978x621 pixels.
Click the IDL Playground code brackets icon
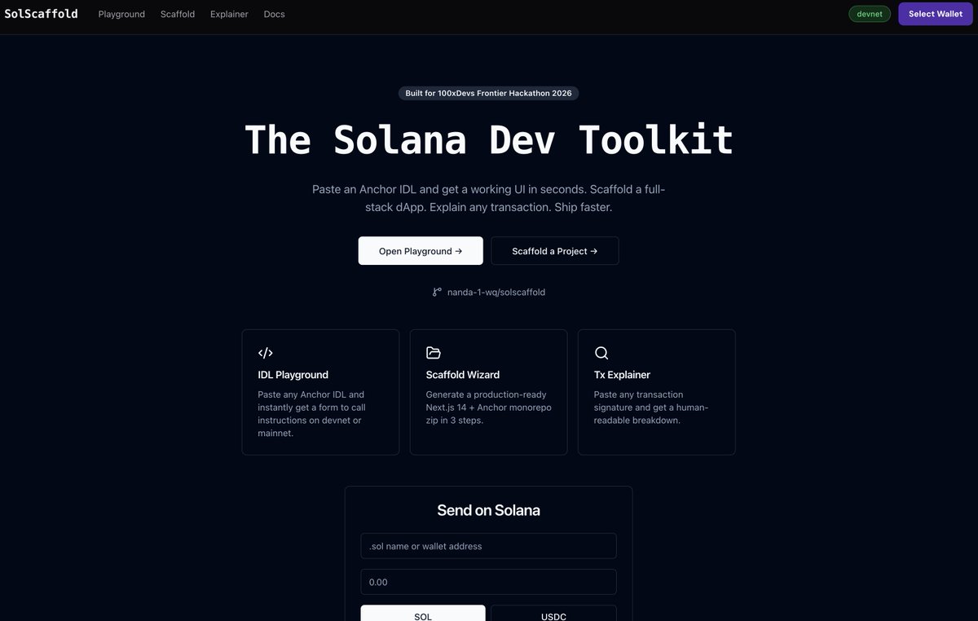pyautogui.click(x=266, y=353)
